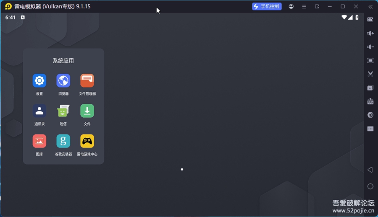Launch the 谷歌安装器 app
Screen dimensions: 378x217
pyautogui.click(x=63, y=141)
